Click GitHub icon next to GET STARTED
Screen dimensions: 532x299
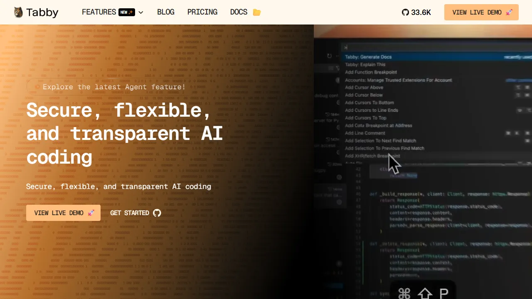point(157,213)
